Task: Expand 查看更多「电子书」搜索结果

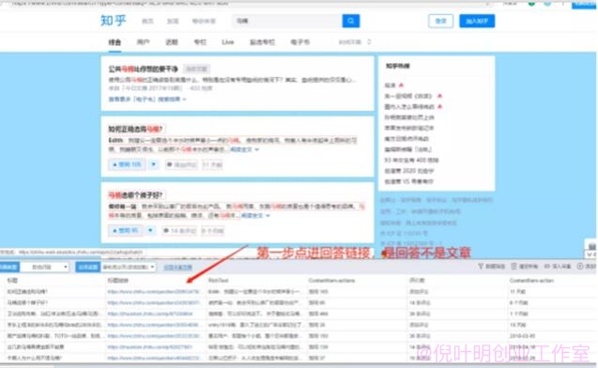Action: 147,100
